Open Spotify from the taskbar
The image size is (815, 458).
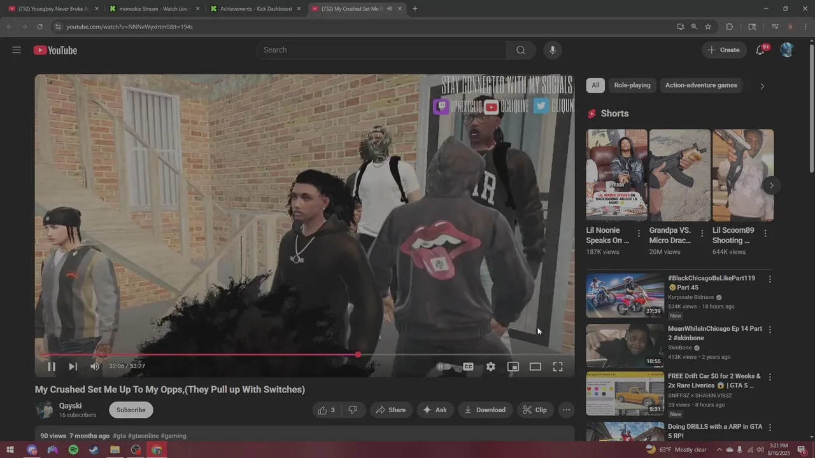(x=73, y=450)
